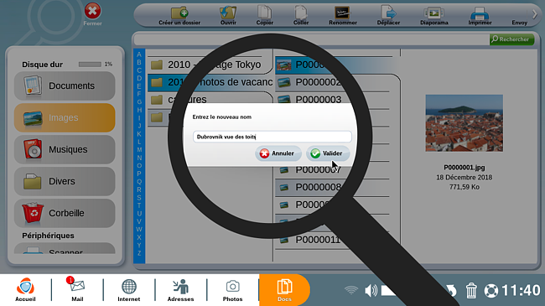Confirm rename with the Valider button

tap(327, 153)
